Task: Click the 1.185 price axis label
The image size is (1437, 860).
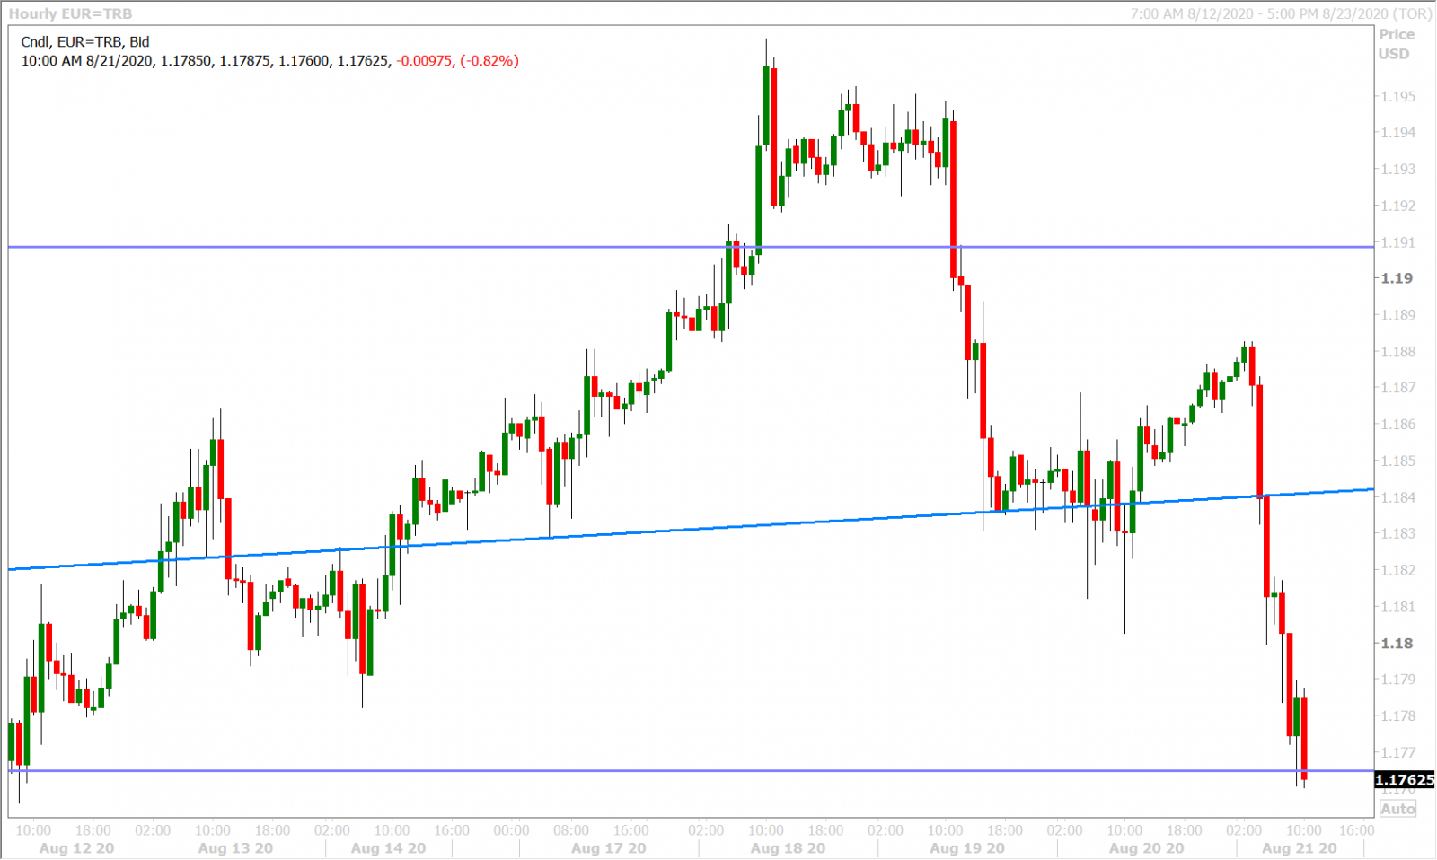Action: coord(1398,461)
